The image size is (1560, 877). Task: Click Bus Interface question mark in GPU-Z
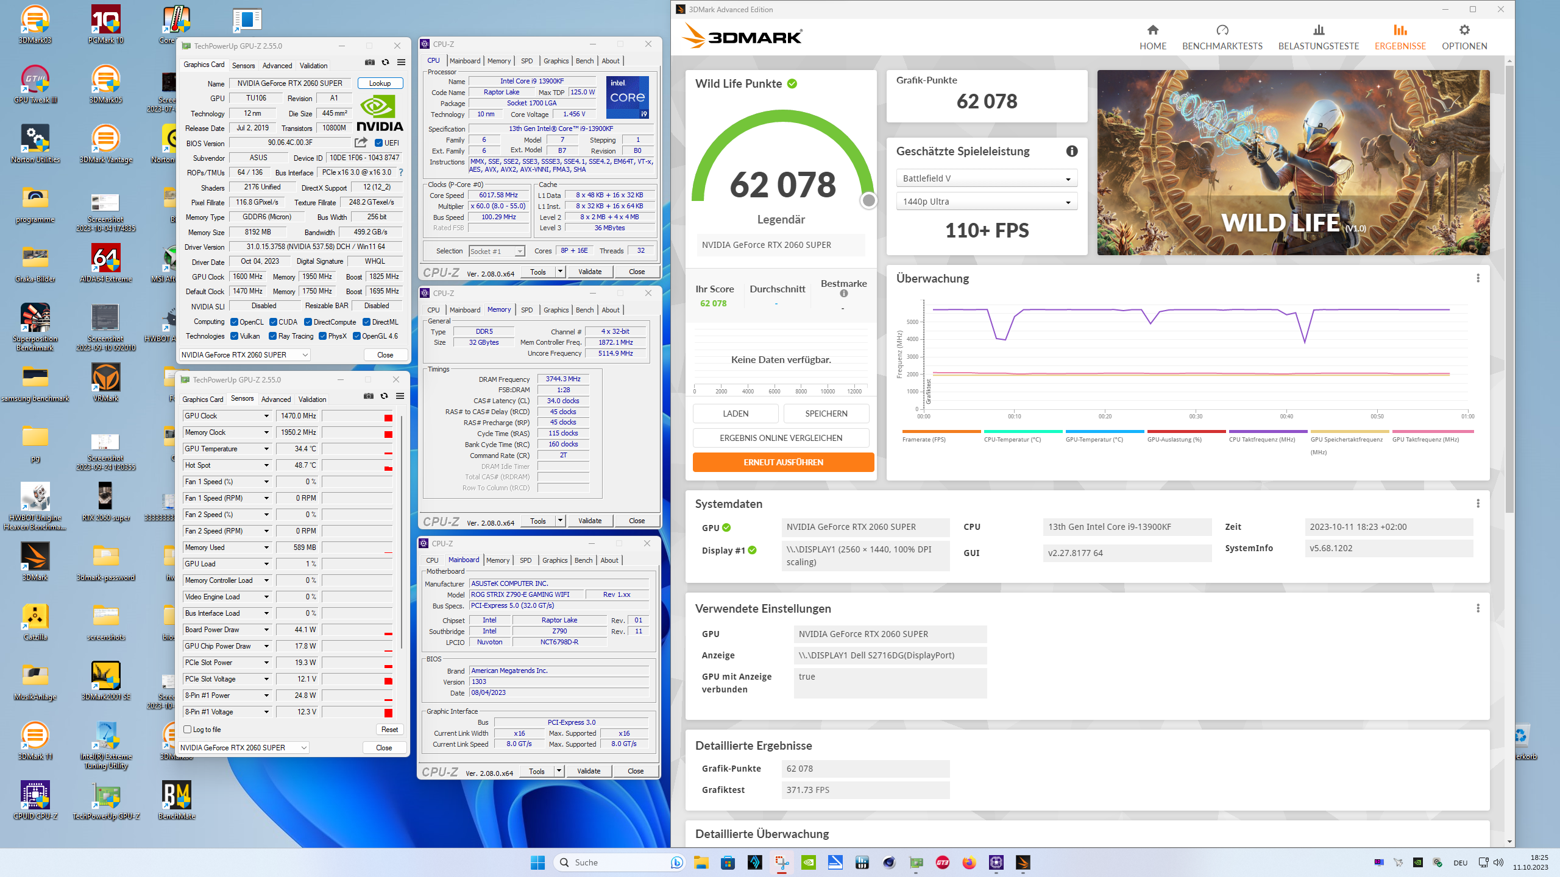click(x=401, y=172)
